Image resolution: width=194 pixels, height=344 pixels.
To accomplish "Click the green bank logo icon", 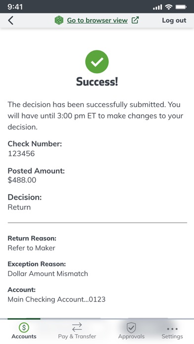I will [x=59, y=20].
